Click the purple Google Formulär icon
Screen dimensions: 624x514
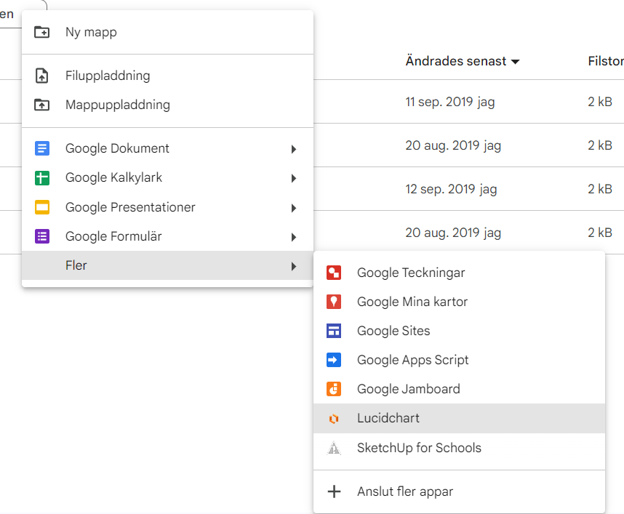pos(41,236)
